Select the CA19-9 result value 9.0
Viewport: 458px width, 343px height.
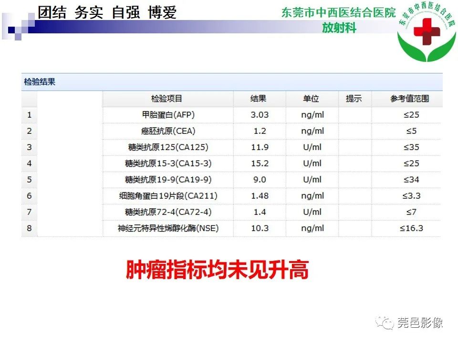point(260,180)
